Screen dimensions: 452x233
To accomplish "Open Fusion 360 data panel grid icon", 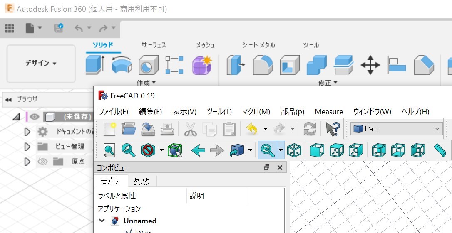I will [x=10, y=28].
